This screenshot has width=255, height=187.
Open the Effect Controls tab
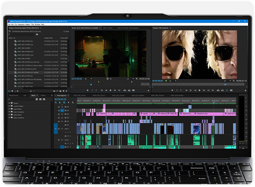(x=108, y=28)
